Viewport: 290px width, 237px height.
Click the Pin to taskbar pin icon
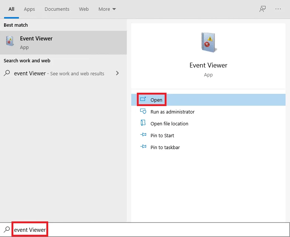click(x=143, y=147)
